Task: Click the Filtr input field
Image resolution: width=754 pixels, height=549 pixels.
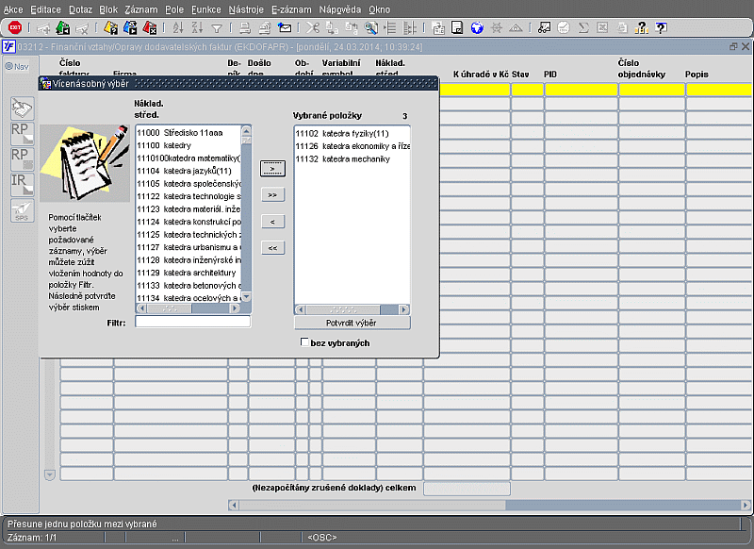Action: pos(192,322)
